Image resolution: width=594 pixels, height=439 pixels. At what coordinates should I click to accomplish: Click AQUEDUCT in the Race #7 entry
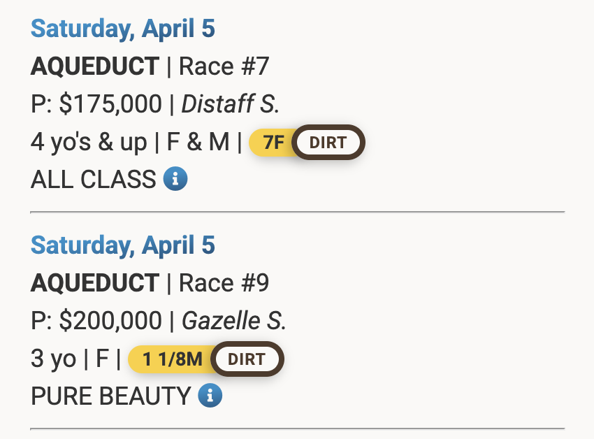[x=95, y=66]
